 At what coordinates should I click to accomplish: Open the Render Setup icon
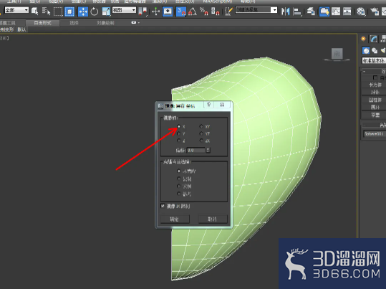(375, 11)
